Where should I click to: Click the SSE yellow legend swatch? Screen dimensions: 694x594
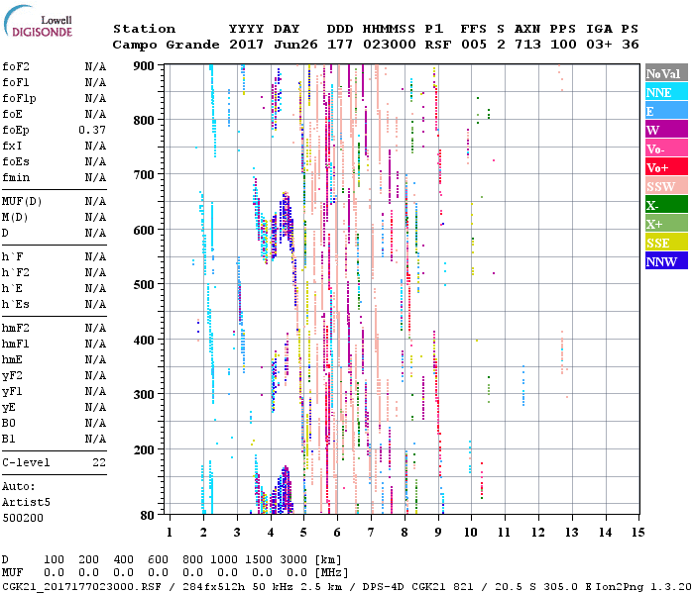coord(665,243)
